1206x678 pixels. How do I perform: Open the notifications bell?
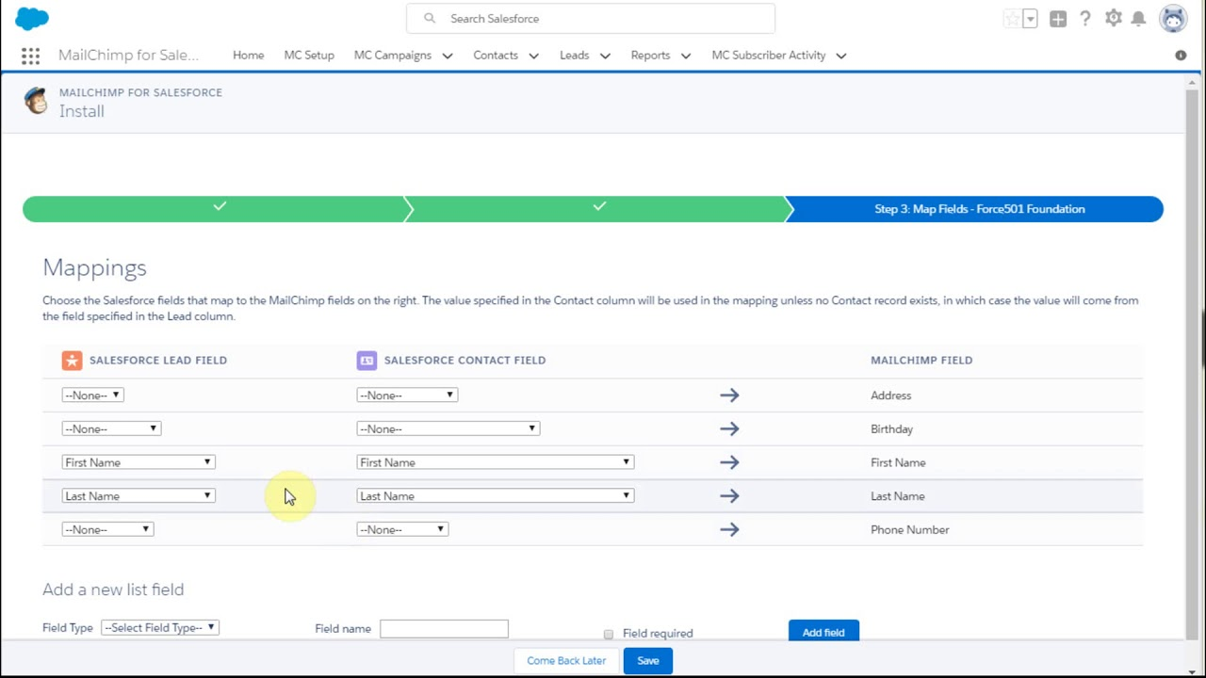tap(1138, 19)
